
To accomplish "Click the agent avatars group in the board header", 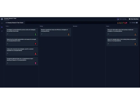I will click(x=122, y=23).
